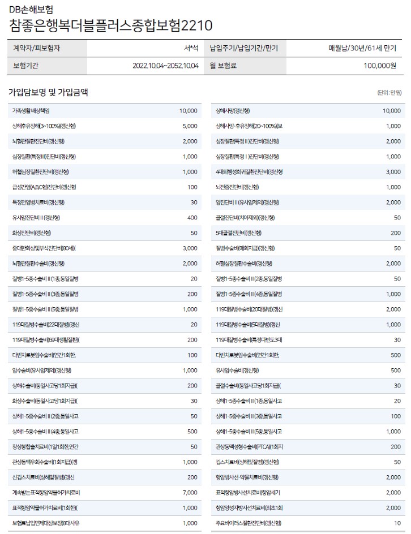Image resolution: width=411 pixels, height=534 pixels.
Task: Select the 항암방사선·약물치료비(갱신형) row
Action: coord(308,477)
